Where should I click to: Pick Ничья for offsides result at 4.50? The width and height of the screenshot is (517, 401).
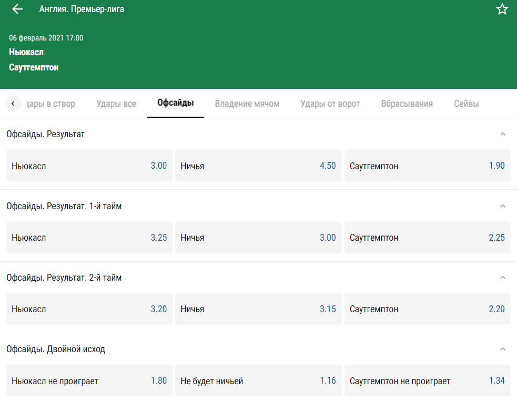point(258,166)
